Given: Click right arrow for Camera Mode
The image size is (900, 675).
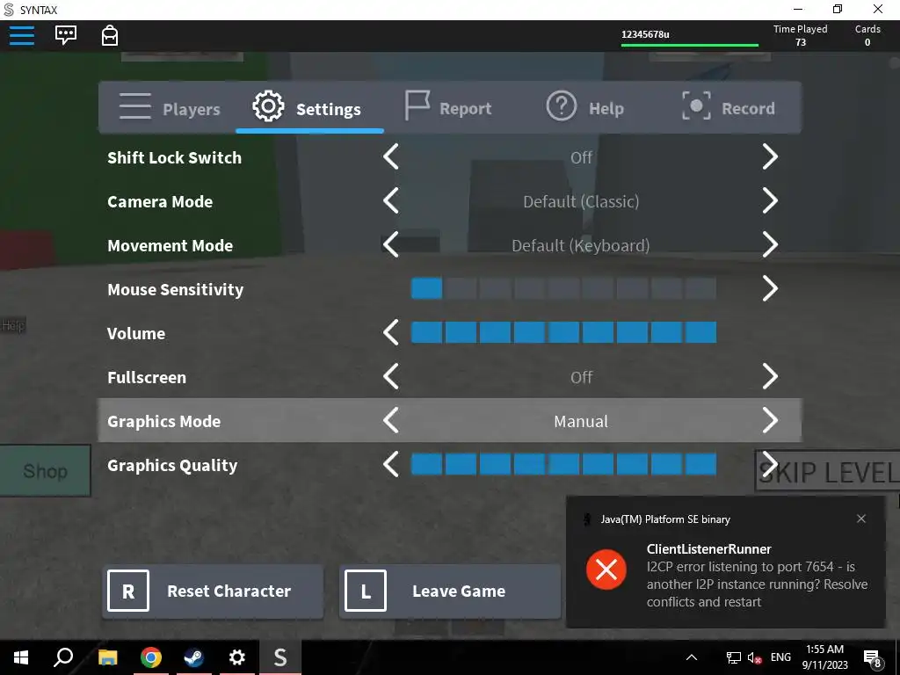Looking at the screenshot, I should 770,201.
